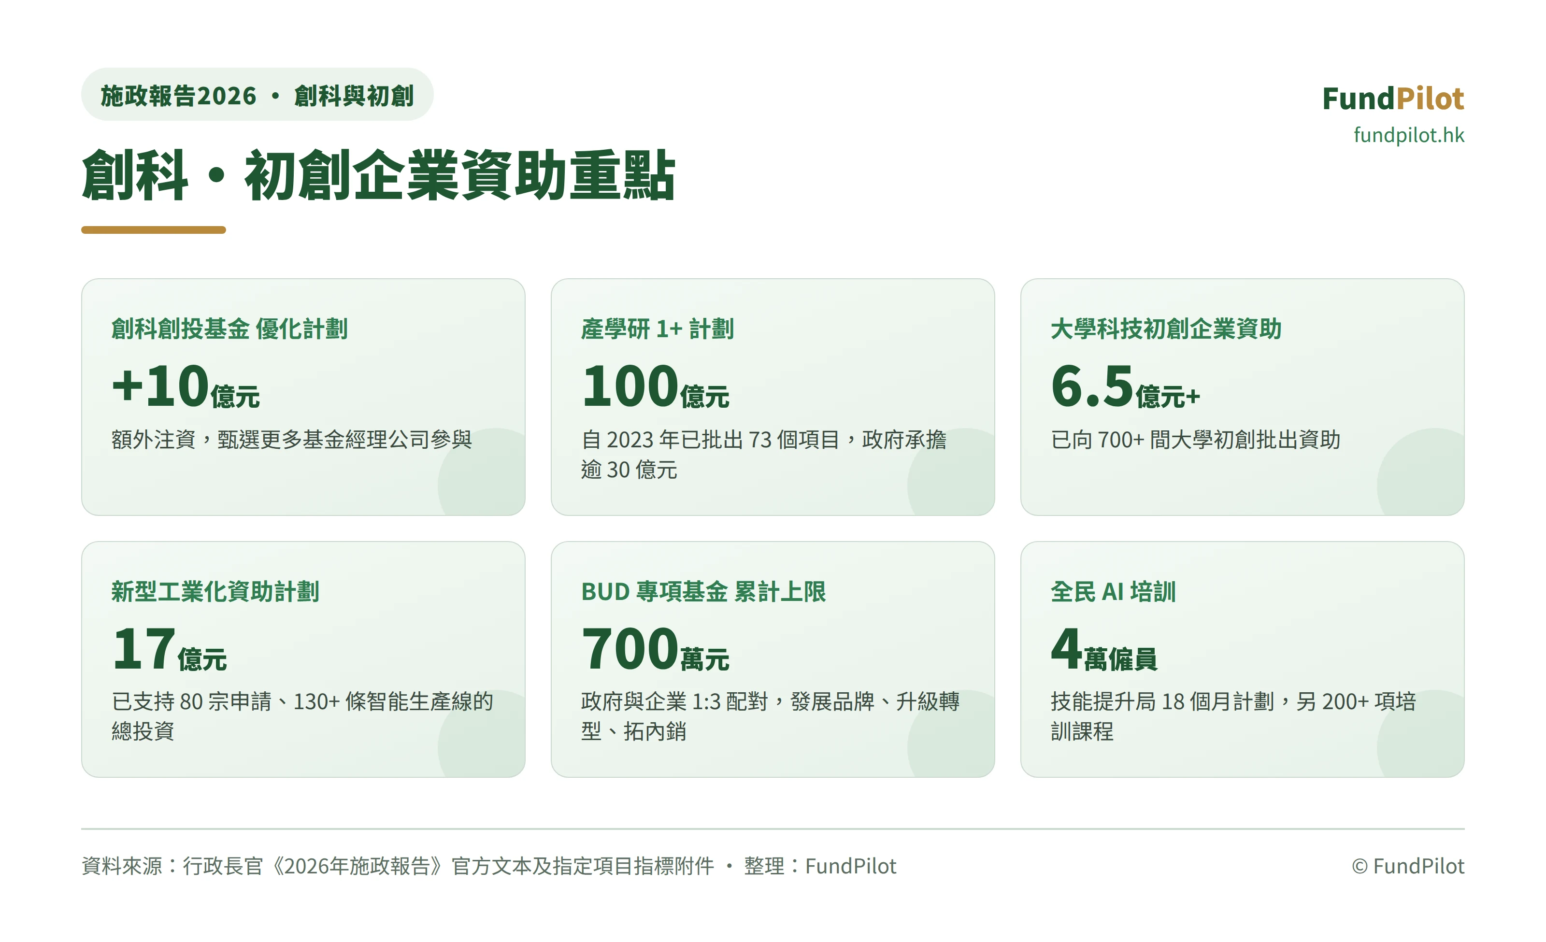Viewport: 1546px width, 942px height.
Task: Open the fundpilot.hk link
Action: click(x=1409, y=135)
